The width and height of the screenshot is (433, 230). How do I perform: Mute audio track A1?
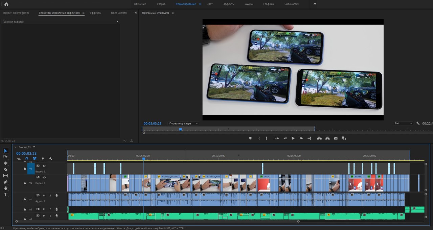tap(44, 195)
